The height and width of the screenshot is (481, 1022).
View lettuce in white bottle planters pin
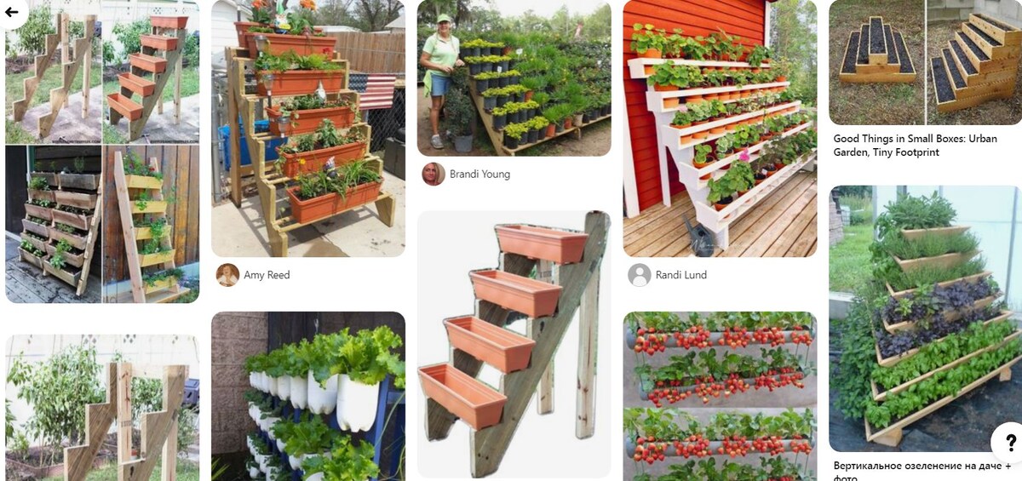(308, 396)
